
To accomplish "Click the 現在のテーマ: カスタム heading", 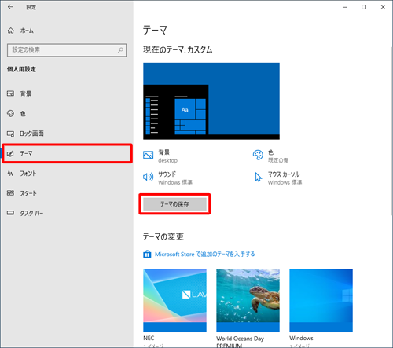I will point(178,49).
